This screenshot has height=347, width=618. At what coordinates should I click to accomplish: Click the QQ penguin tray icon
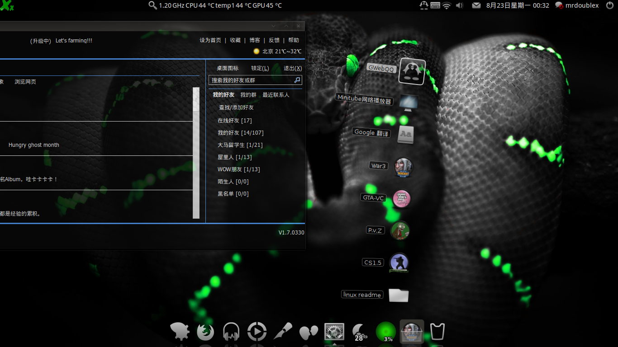tap(423, 5)
